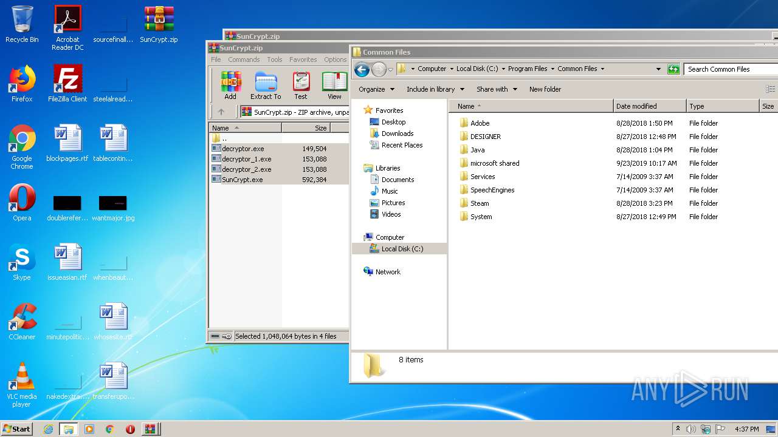
Task: Click the FileZilla Client desktop icon
Action: point(67,84)
